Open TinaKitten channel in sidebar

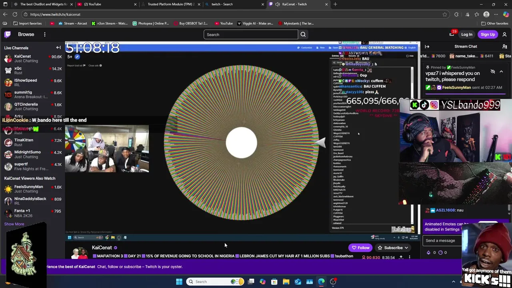pos(32,142)
